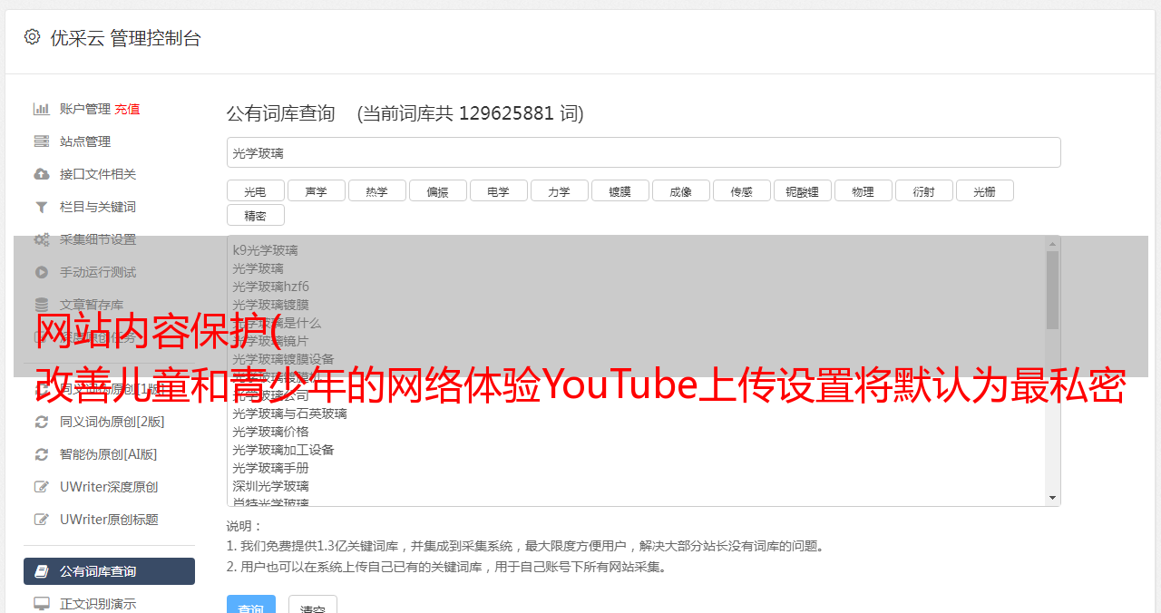This screenshot has width=1161, height=613.
Task: Click the blue 查询 search button
Action: coord(251,606)
